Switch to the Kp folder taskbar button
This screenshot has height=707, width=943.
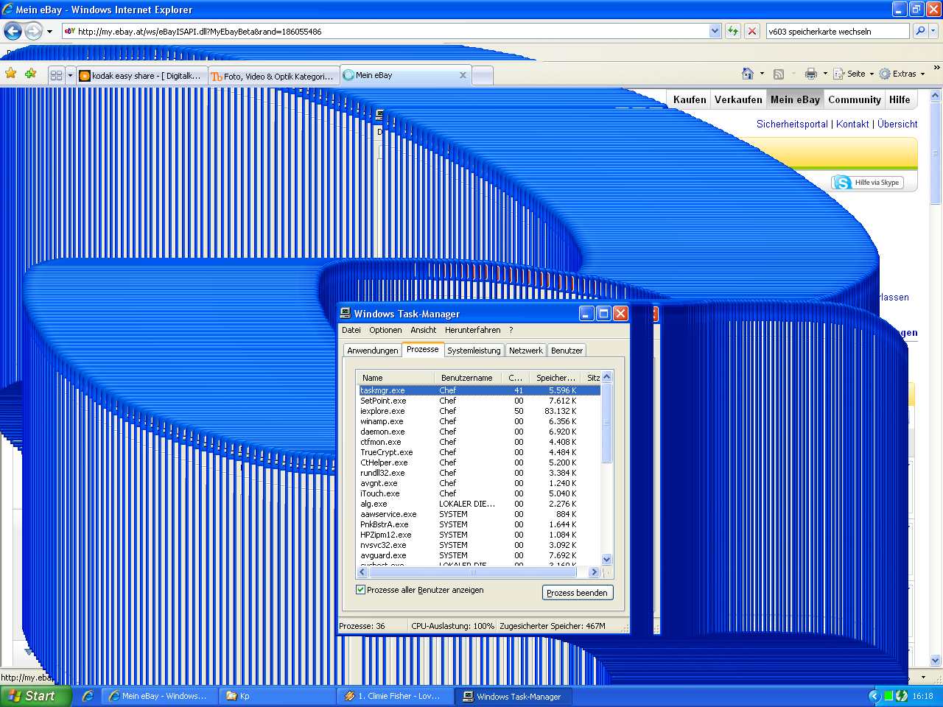[x=277, y=696]
